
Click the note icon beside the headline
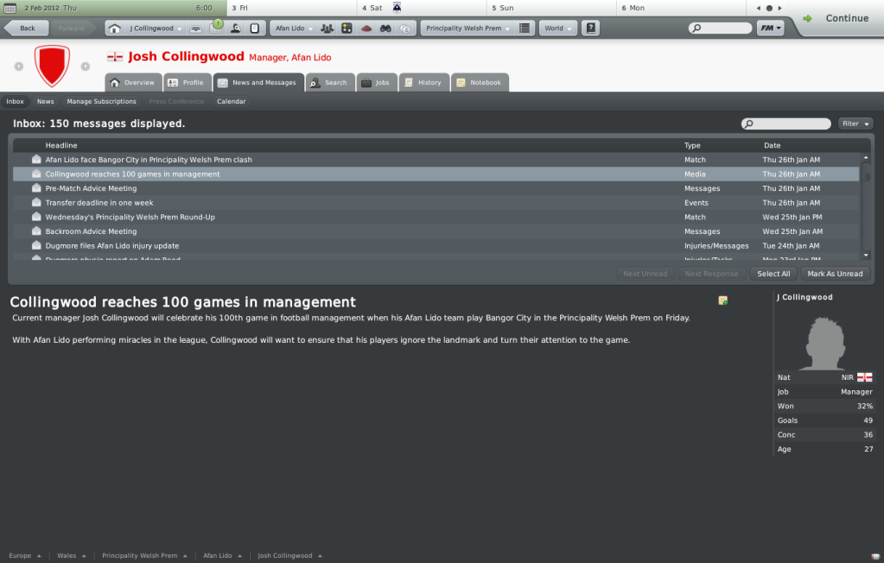tap(722, 300)
